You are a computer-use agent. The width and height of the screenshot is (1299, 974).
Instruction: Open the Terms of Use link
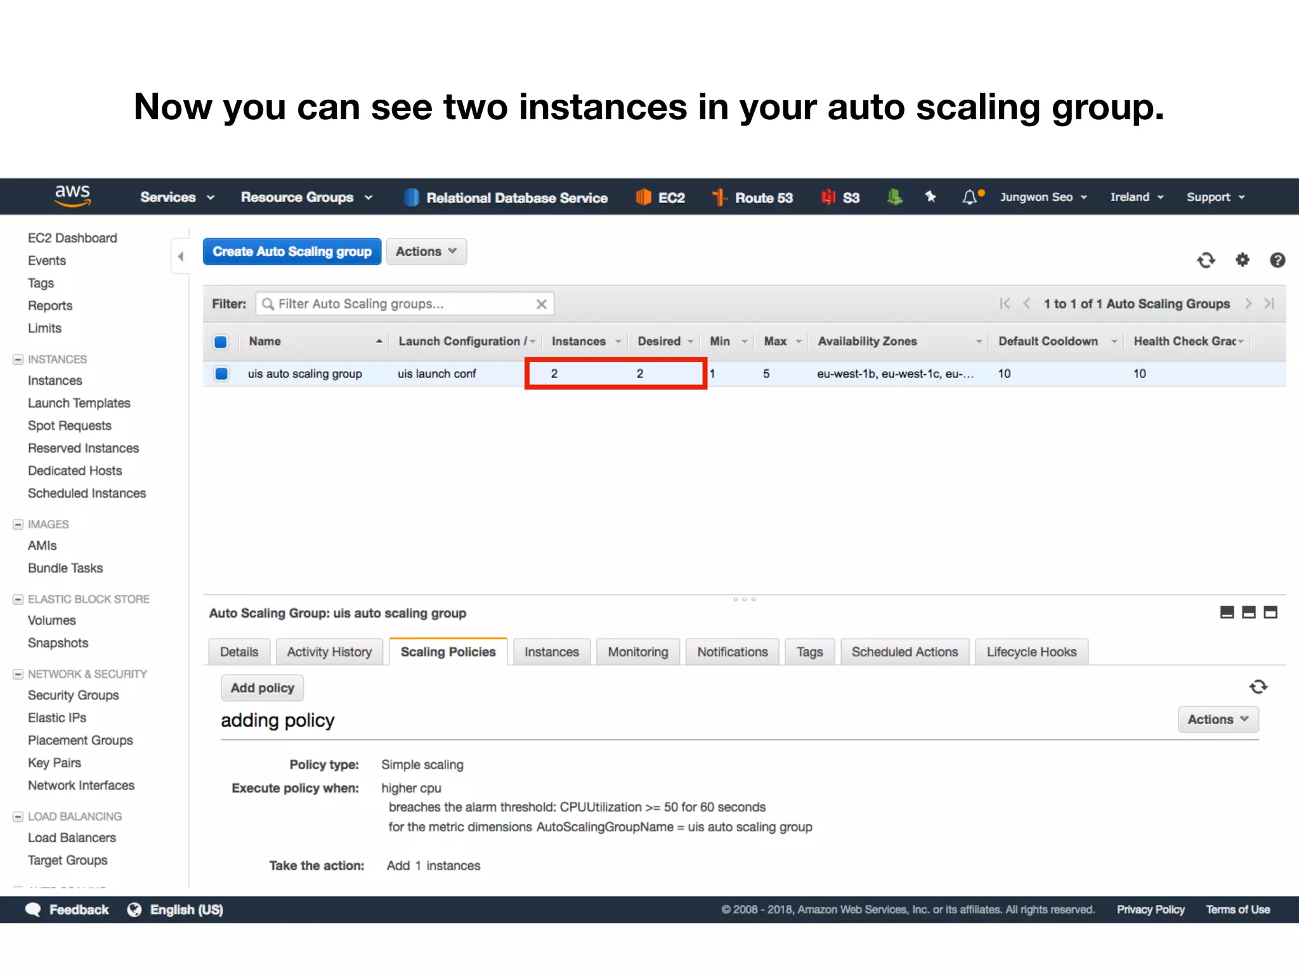[x=1238, y=909]
